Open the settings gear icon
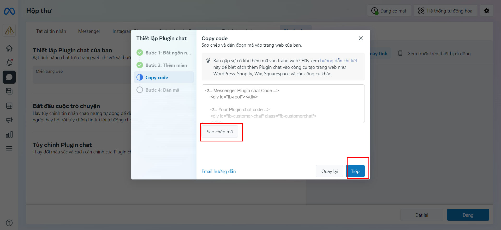Image resolution: width=501 pixels, height=230 pixels. [x=486, y=11]
